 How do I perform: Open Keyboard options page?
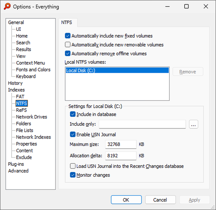click(x=26, y=76)
